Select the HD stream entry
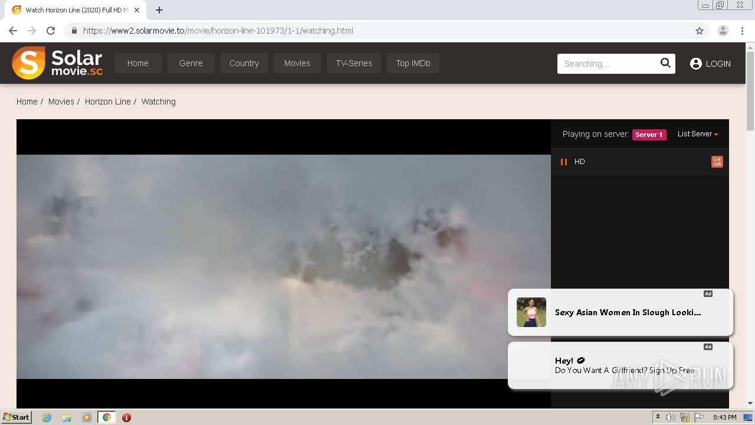 click(640, 162)
